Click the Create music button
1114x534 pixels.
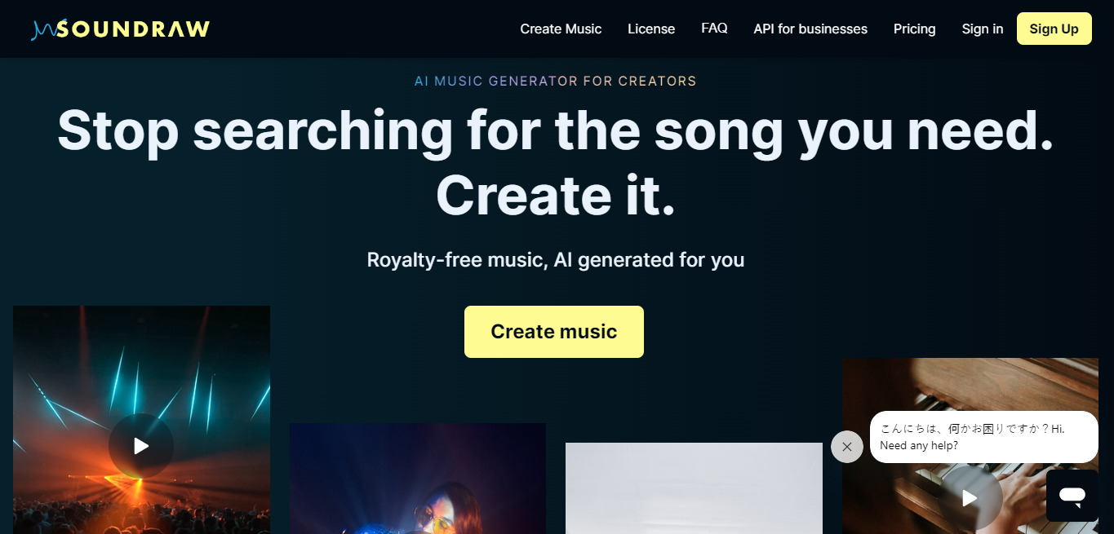[554, 332]
